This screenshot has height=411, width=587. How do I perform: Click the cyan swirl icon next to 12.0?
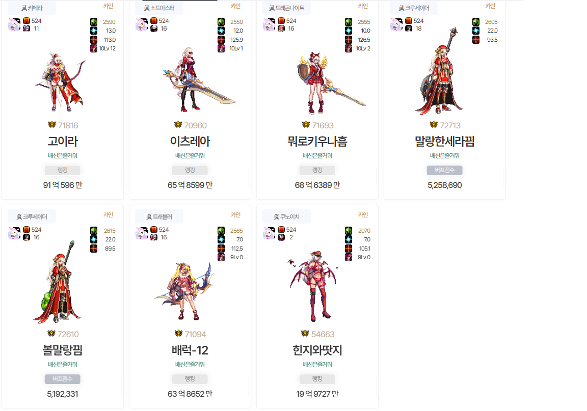pyautogui.click(x=221, y=31)
